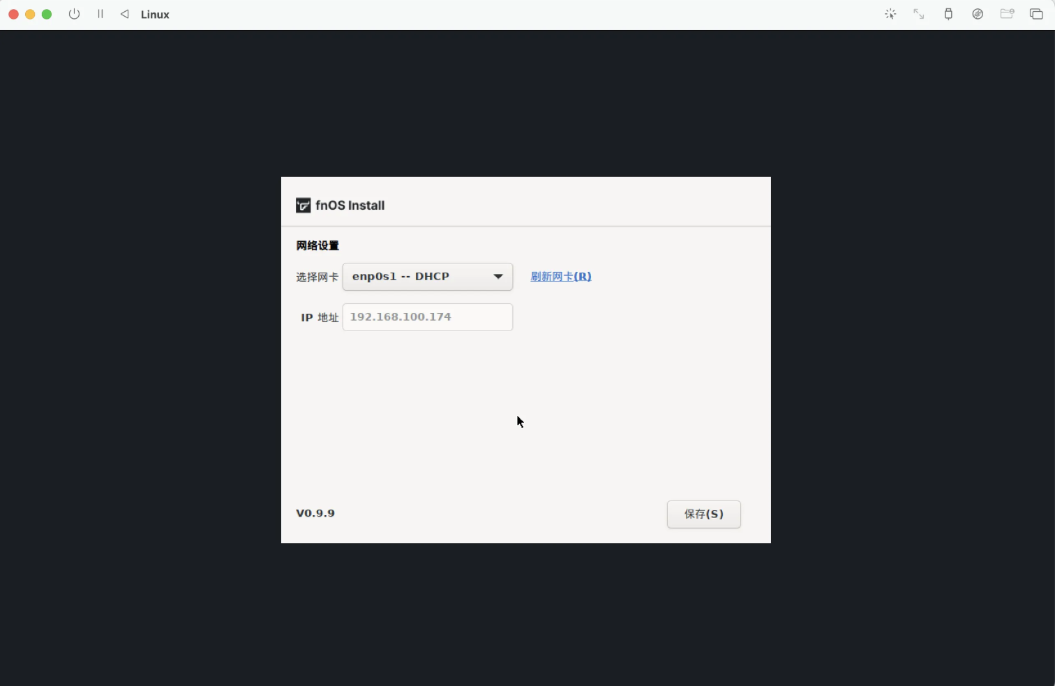This screenshot has width=1055, height=686.
Task: Click the refresh network card link 刷新网卡(R)
Action: [560, 277]
